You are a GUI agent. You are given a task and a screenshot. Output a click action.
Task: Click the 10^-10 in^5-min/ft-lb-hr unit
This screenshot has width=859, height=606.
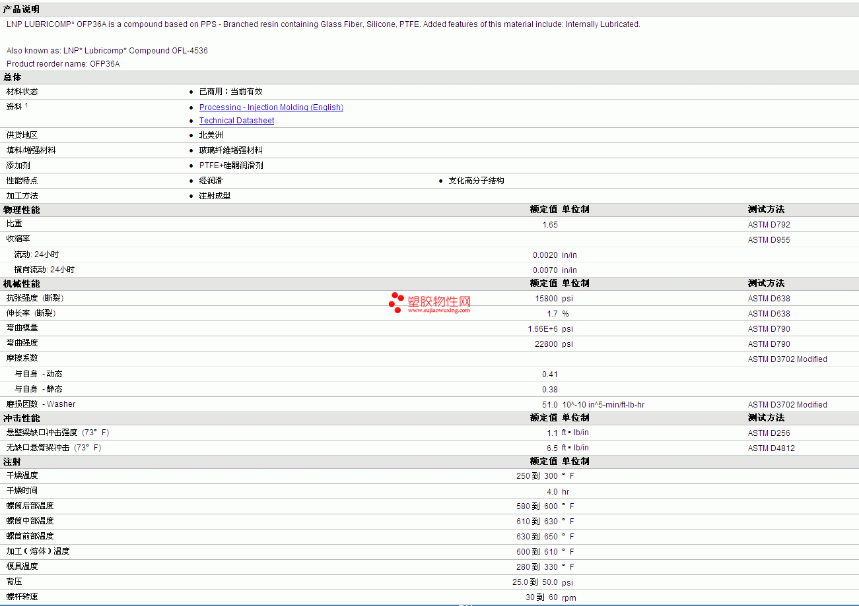(603, 405)
